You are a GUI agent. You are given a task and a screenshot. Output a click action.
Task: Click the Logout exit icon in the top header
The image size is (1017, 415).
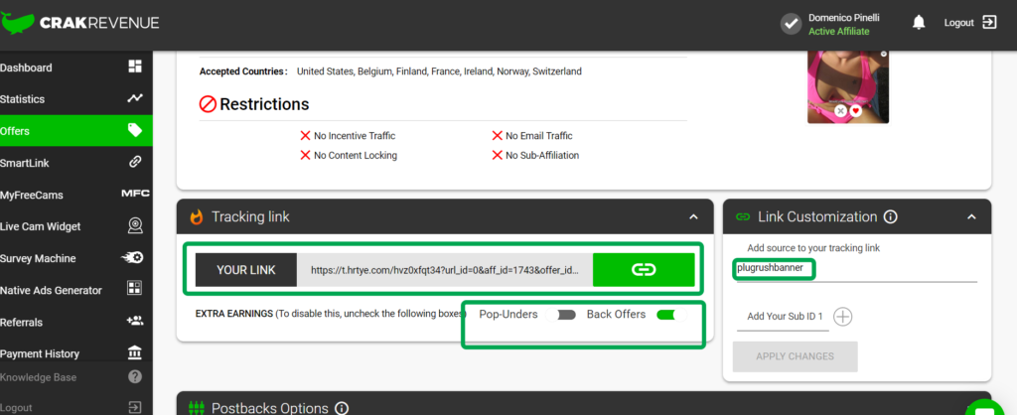[989, 22]
